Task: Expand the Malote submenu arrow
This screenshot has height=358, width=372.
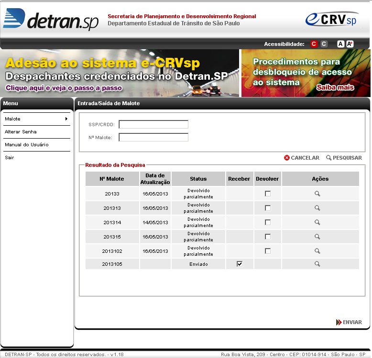Action: point(66,119)
